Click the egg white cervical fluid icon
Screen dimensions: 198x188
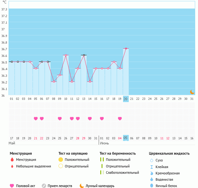152,186
